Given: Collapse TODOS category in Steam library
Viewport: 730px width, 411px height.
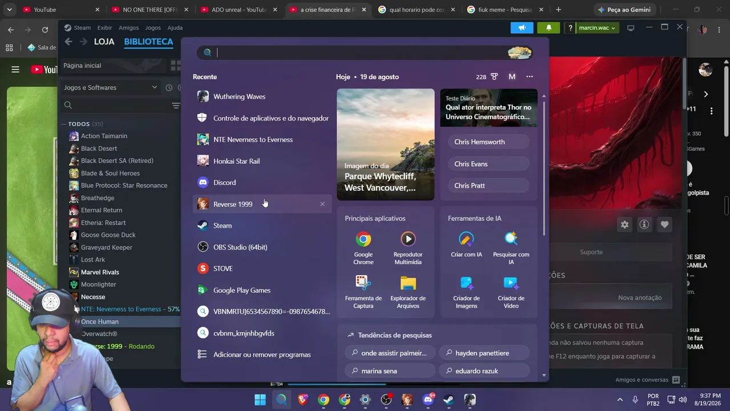Looking at the screenshot, I should tap(64, 124).
